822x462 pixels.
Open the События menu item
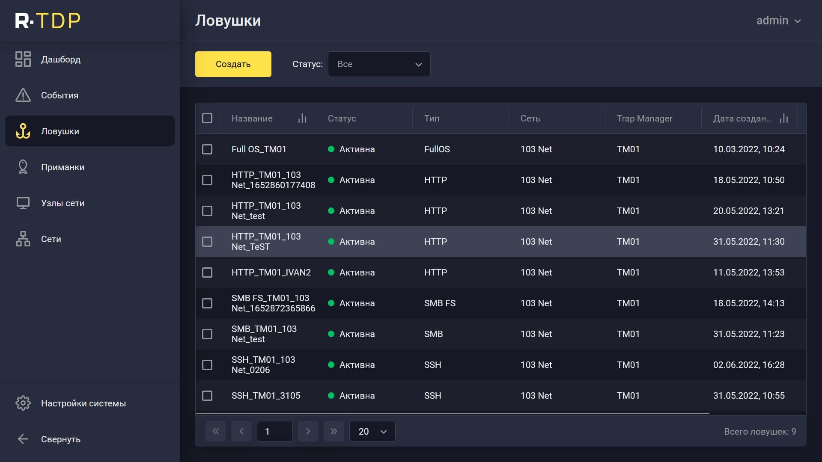point(90,95)
